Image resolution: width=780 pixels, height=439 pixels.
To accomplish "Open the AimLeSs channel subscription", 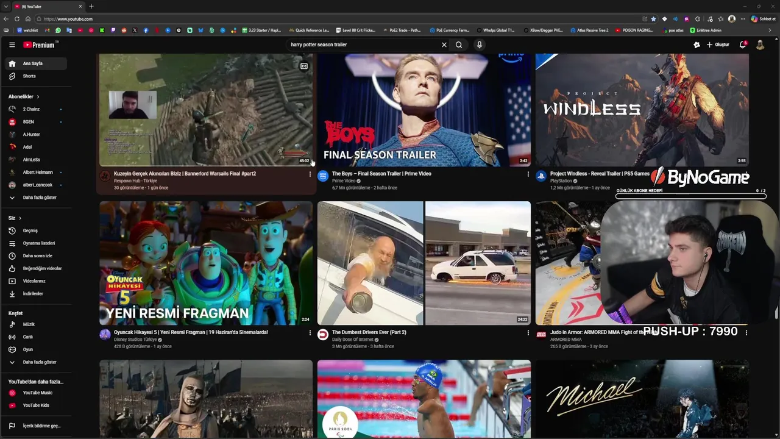I will (36, 160).
